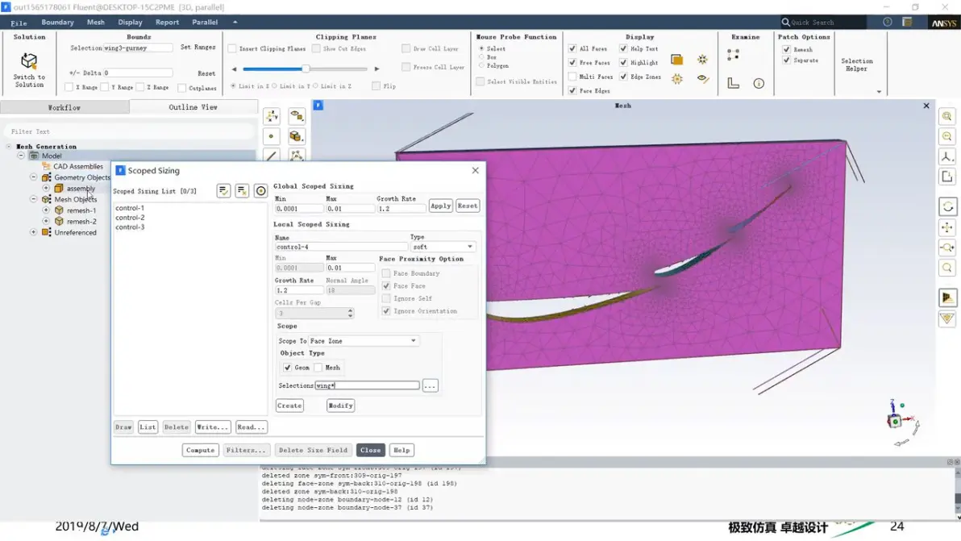Screen dimensions: 961x541
Task: Click the Create button
Action: click(x=289, y=406)
